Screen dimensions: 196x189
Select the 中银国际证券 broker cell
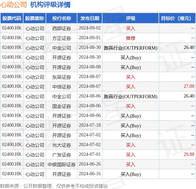[62, 165]
